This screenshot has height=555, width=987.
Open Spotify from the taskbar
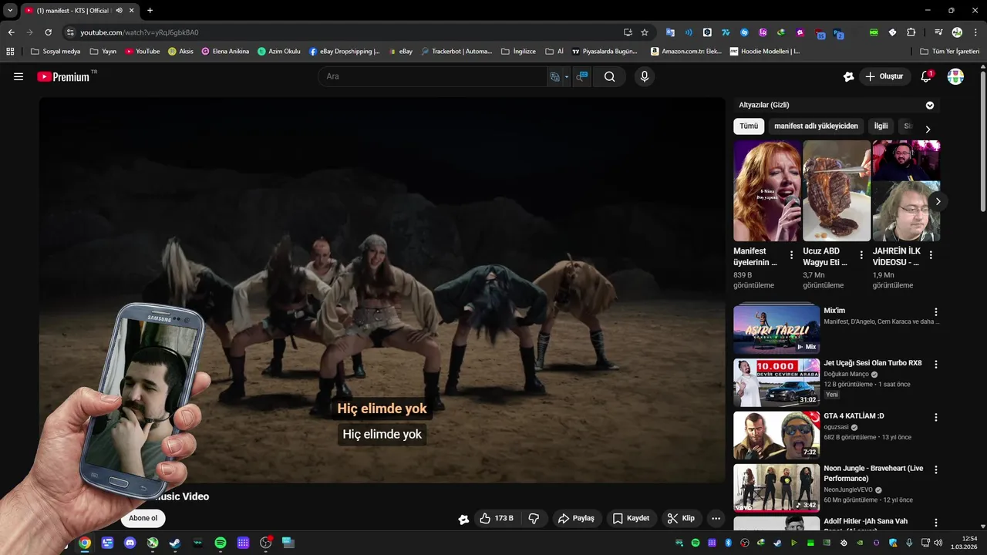221,543
